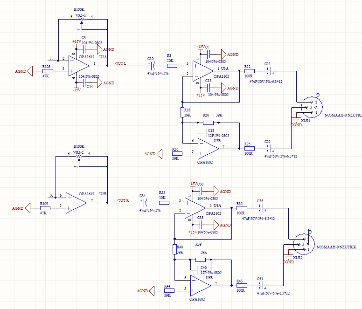This screenshot has width=362, height=309.
Task: Click the vertical resistor R18 39K
Action: [182, 112]
